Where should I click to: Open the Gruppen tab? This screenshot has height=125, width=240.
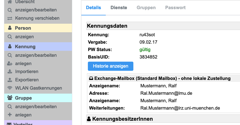click(x=146, y=8)
